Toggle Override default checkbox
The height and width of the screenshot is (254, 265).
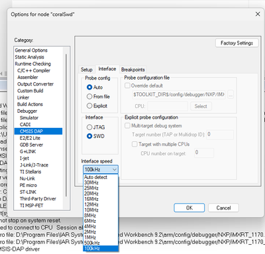point(127,86)
